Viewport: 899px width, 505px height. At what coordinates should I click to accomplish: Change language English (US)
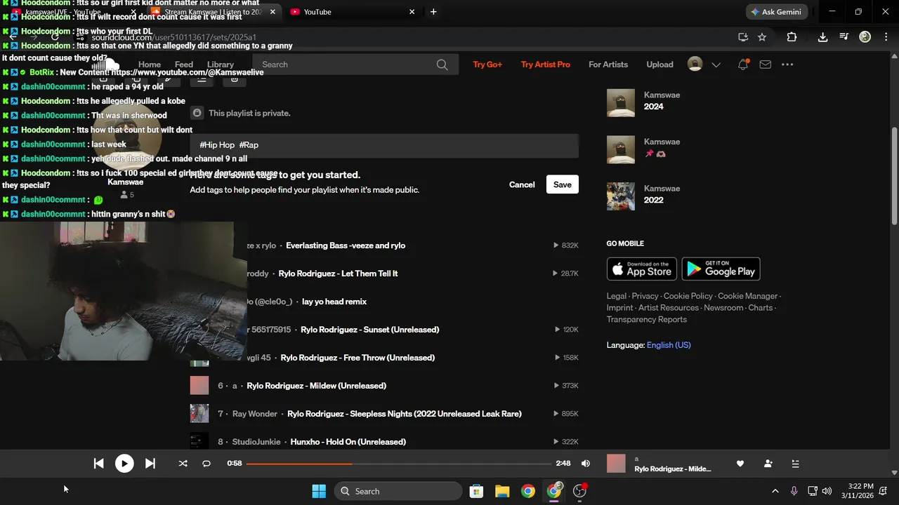669,345
